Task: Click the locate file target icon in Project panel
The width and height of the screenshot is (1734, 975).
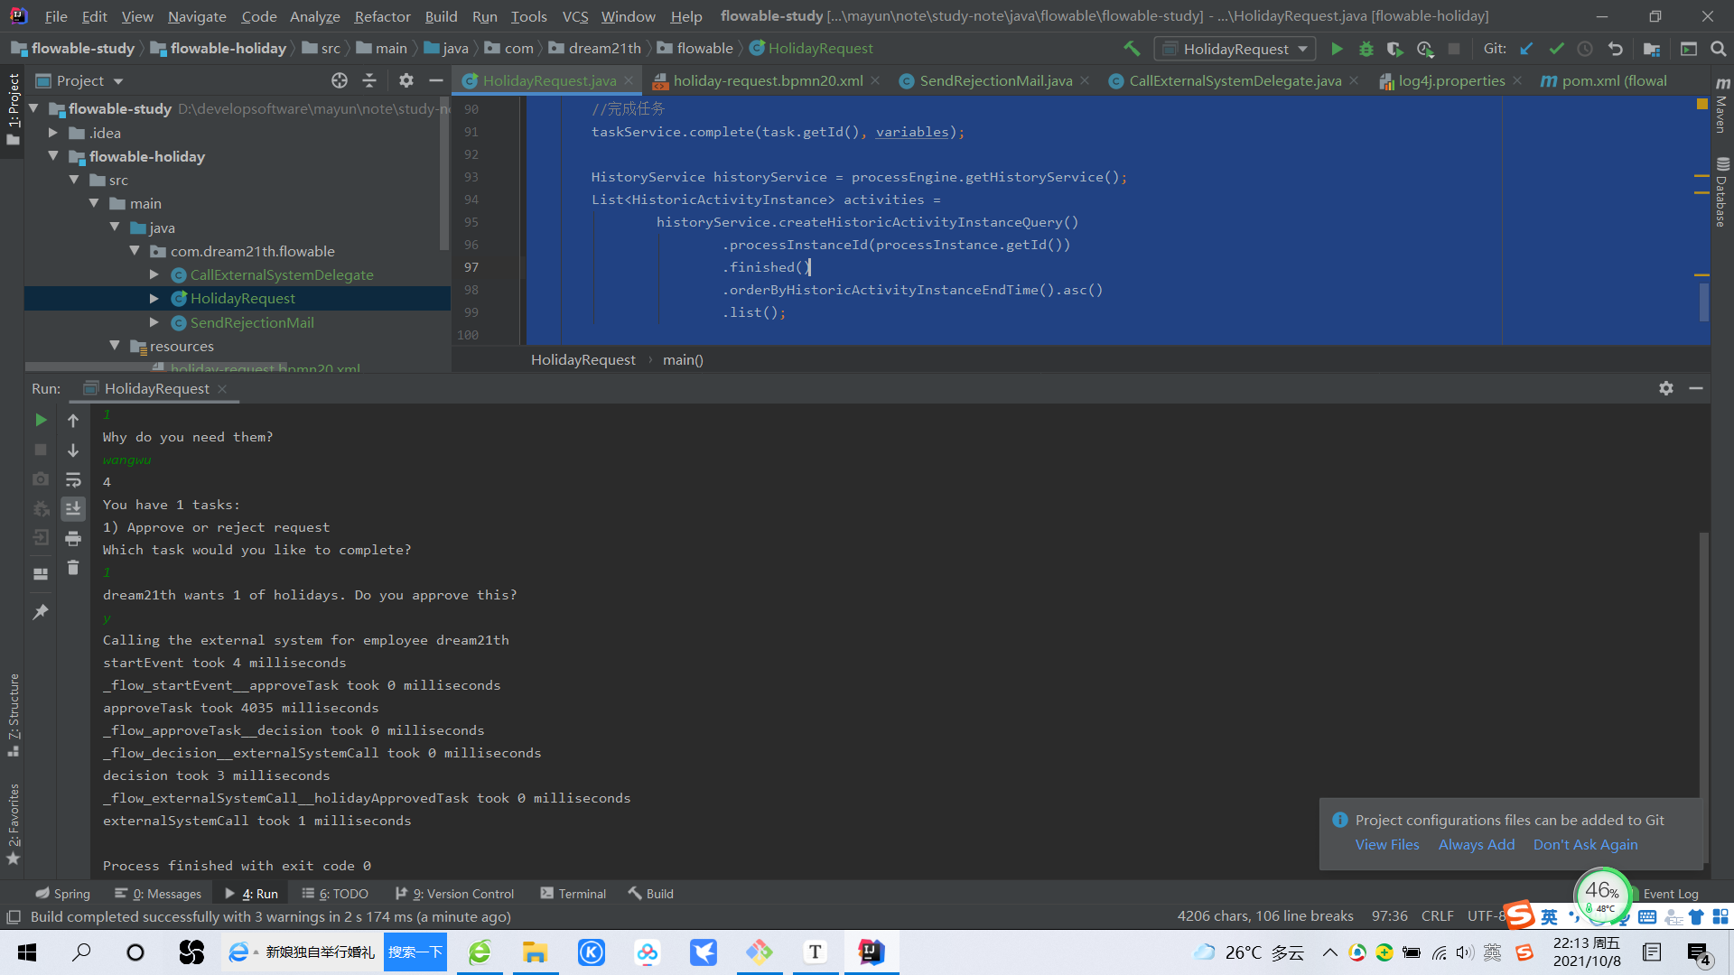Action: point(340,80)
